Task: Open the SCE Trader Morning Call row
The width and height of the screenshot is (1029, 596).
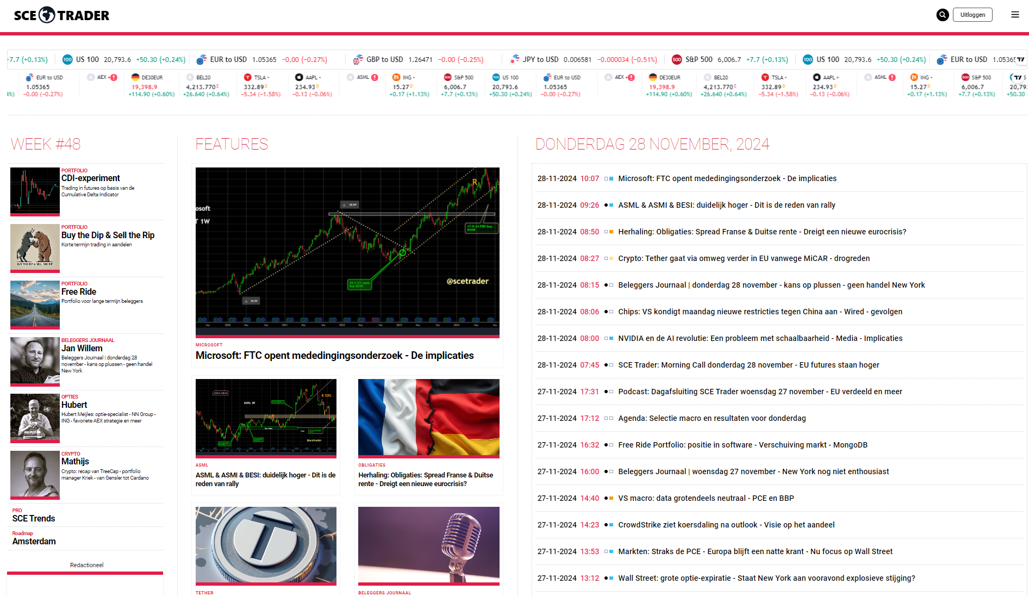Action: [778, 365]
